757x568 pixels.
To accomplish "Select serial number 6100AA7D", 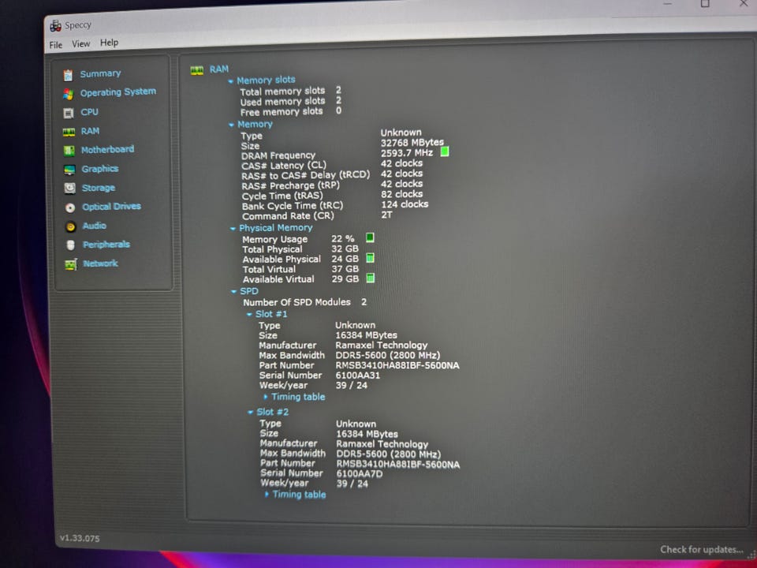I will (360, 474).
